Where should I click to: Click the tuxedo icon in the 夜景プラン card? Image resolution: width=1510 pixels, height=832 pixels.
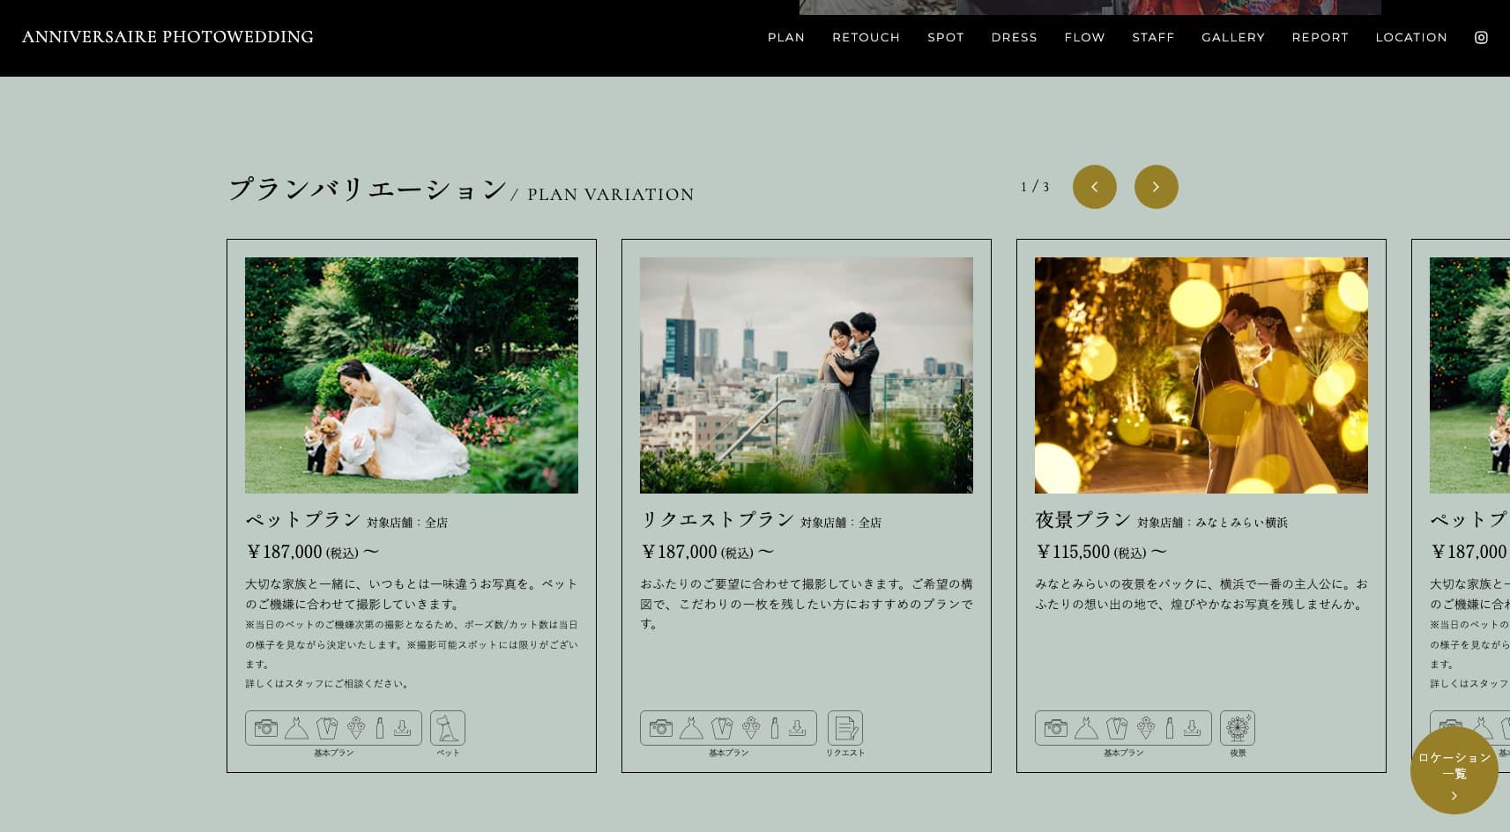point(1117,728)
